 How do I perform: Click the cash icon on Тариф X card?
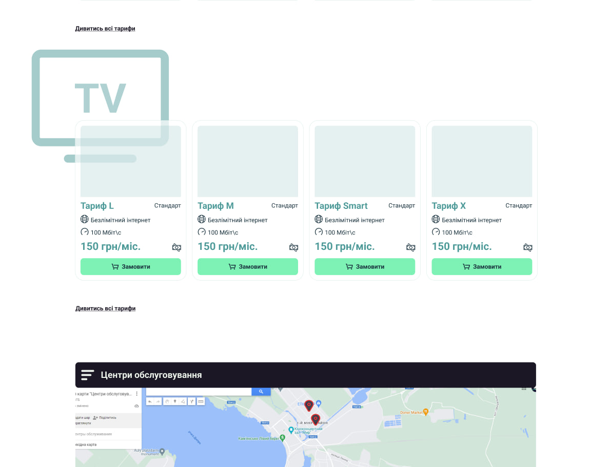pyautogui.click(x=527, y=247)
